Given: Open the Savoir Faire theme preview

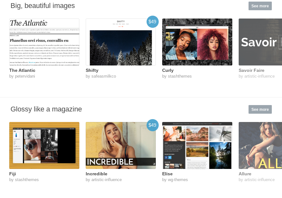Looking at the screenshot, I should [260, 42].
